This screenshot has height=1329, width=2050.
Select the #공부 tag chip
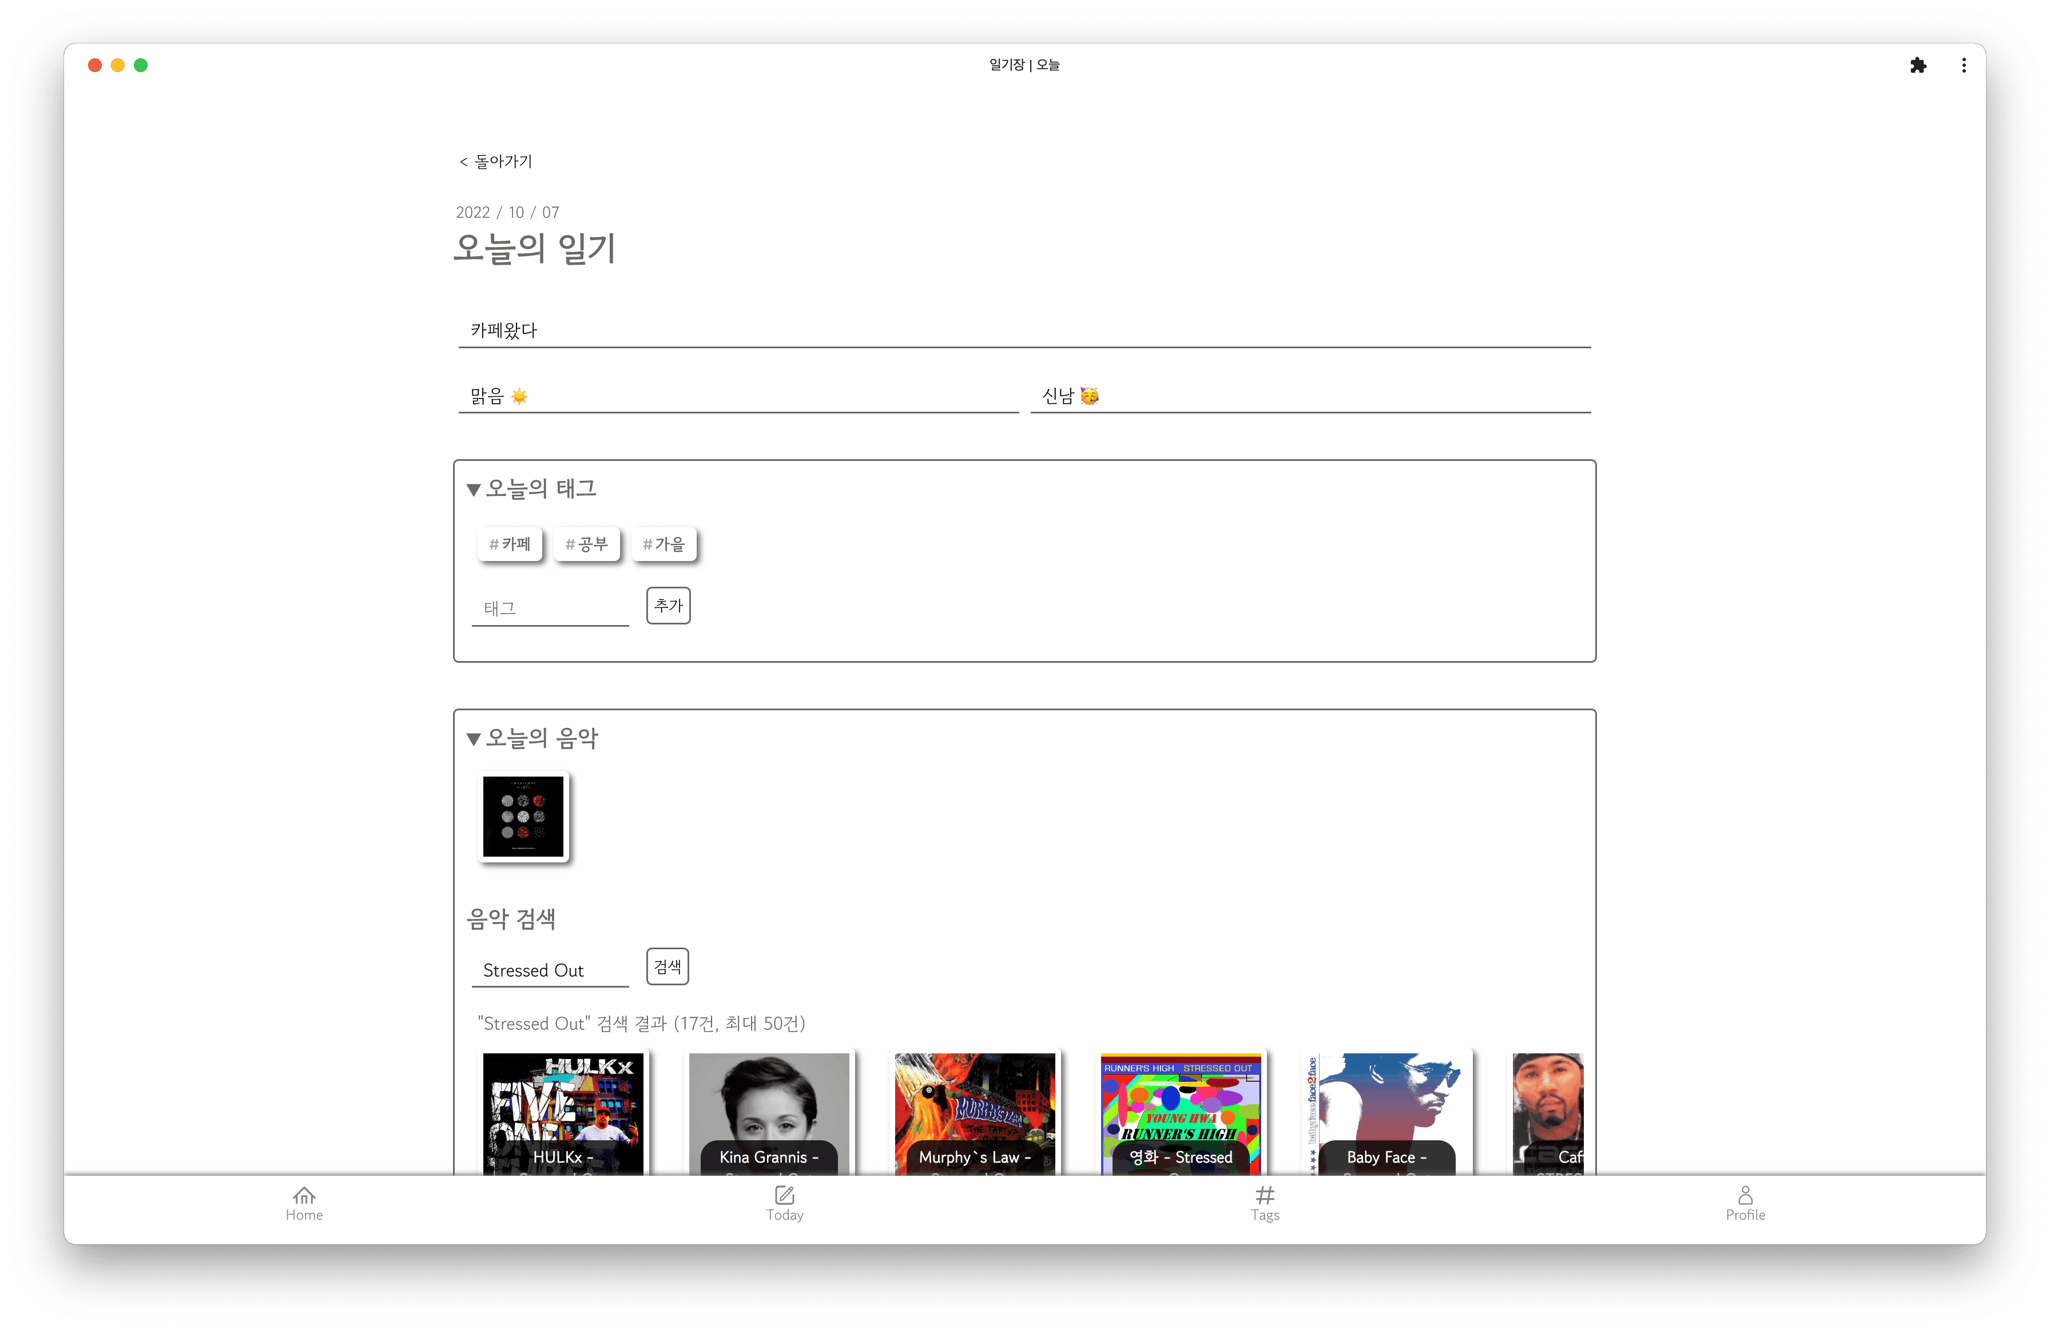tap(587, 543)
